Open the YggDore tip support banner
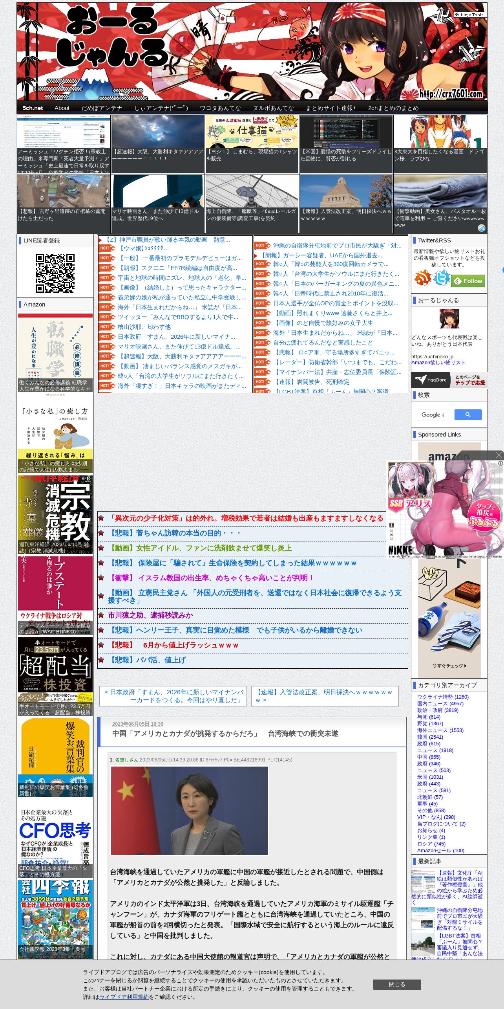Screen dimensions: 504x1009 pos(449,380)
